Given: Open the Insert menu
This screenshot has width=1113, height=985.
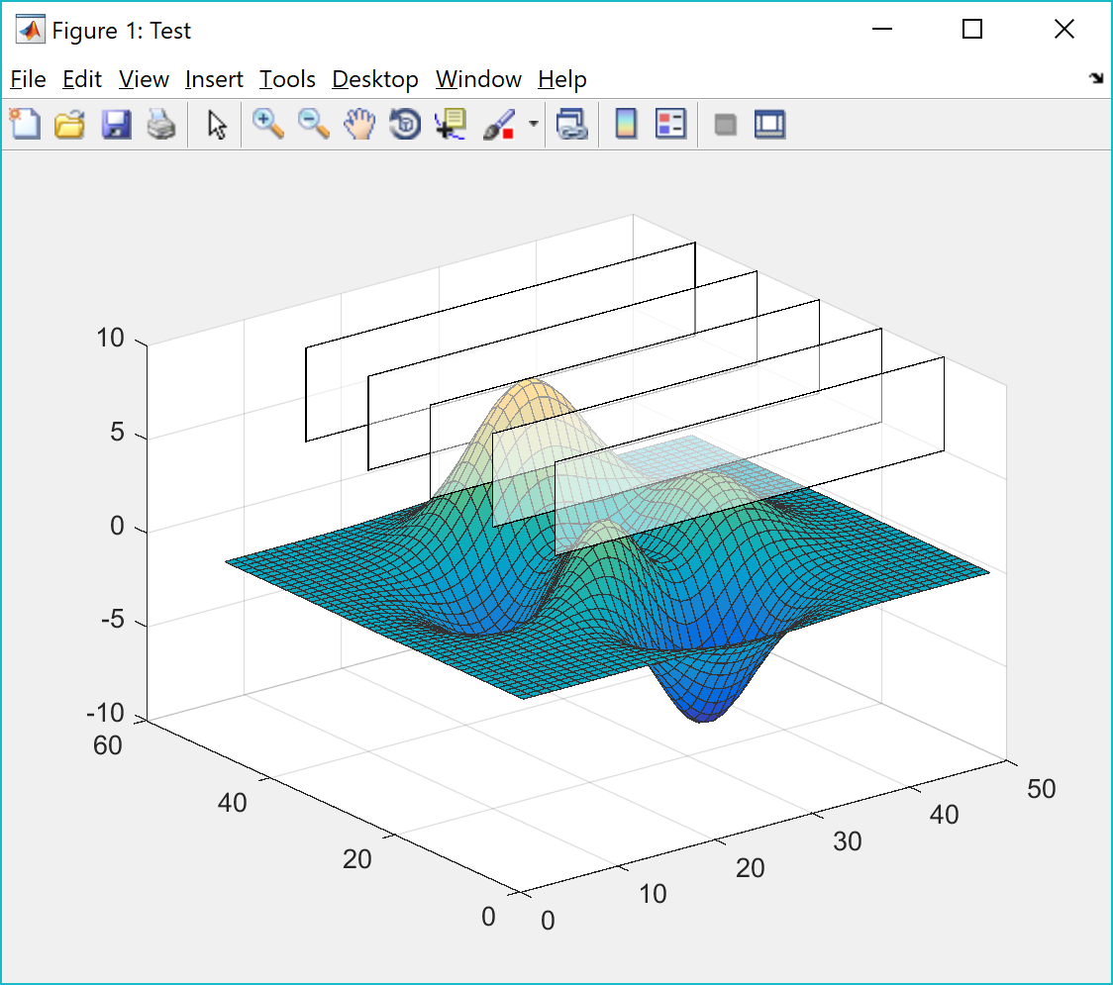Looking at the screenshot, I should pyautogui.click(x=214, y=79).
